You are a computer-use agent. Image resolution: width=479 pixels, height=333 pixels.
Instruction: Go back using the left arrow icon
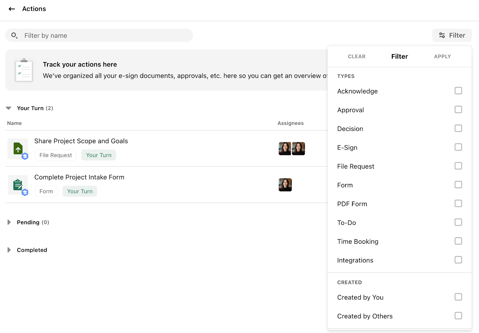(12, 9)
